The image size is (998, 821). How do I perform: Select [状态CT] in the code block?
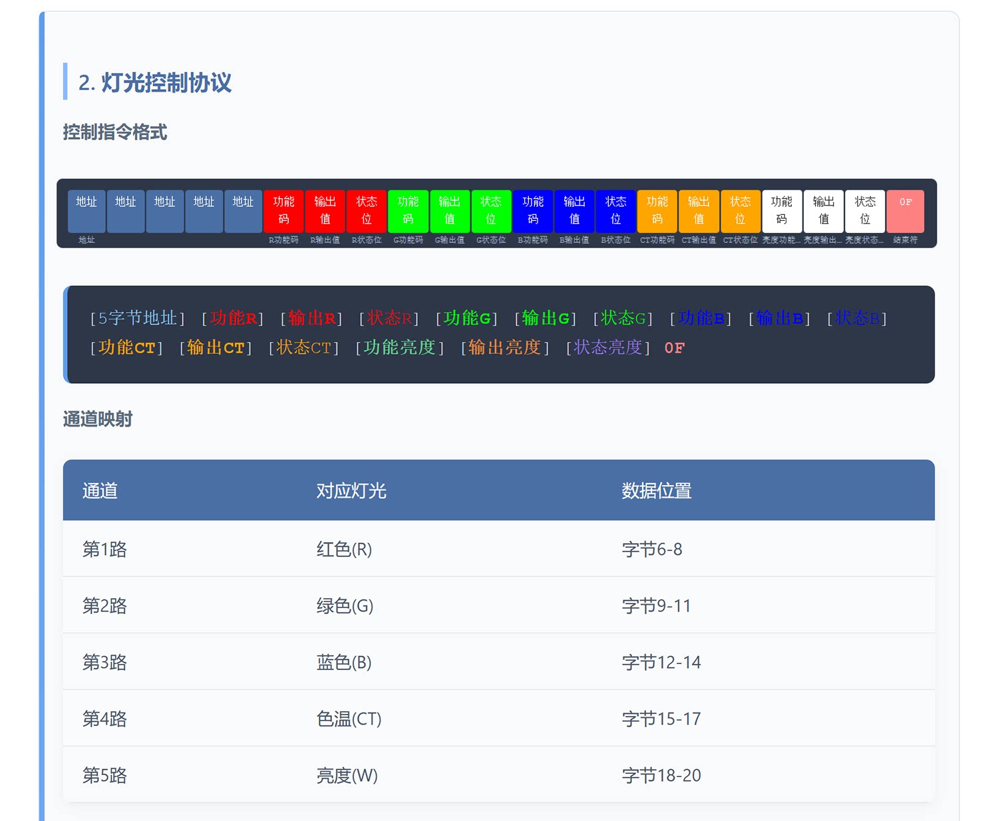pyautogui.click(x=304, y=348)
